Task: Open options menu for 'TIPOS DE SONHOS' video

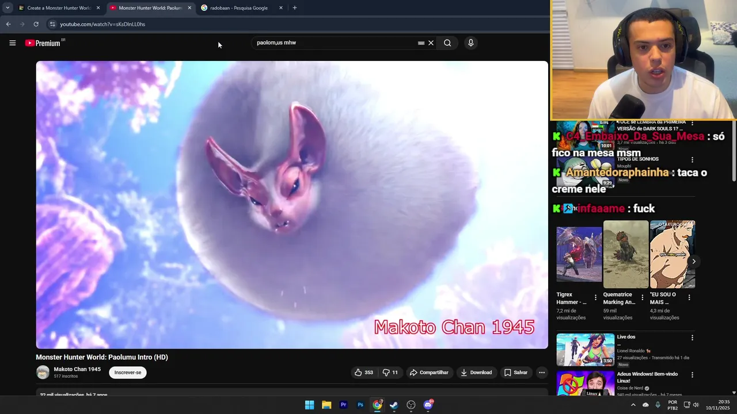Action: (x=692, y=160)
